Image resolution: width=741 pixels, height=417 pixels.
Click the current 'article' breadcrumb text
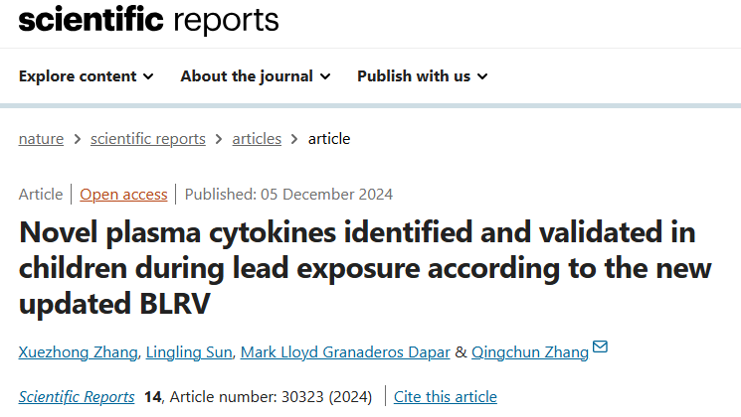click(x=329, y=139)
